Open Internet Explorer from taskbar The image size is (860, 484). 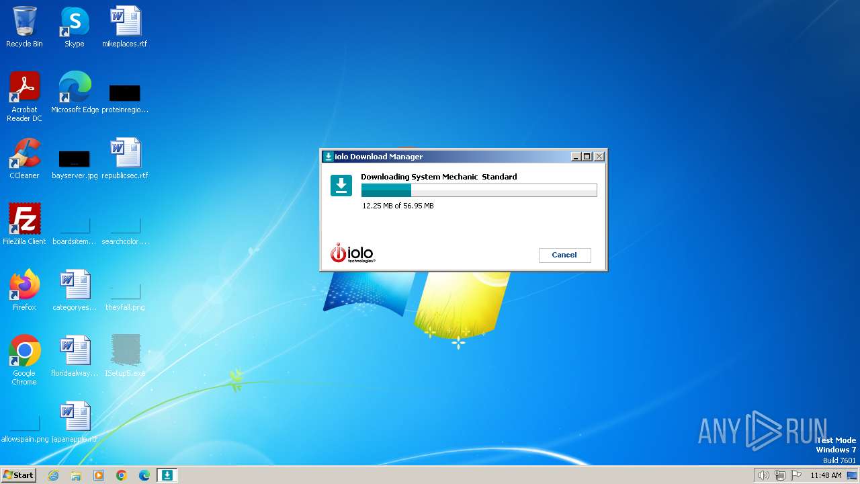53,475
